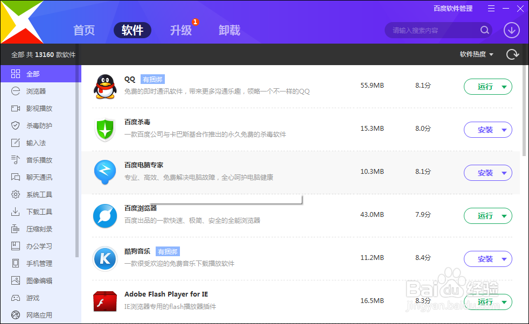Open the Adobe Flash Player for IE title
The height and width of the screenshot is (324, 529).
coord(166,294)
